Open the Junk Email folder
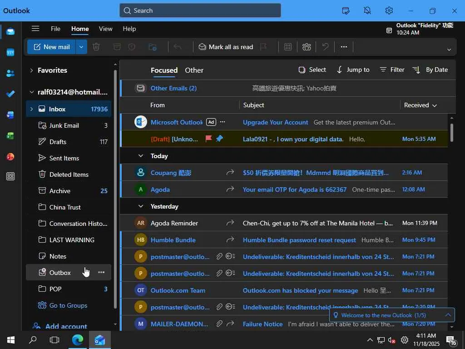 (69, 125)
